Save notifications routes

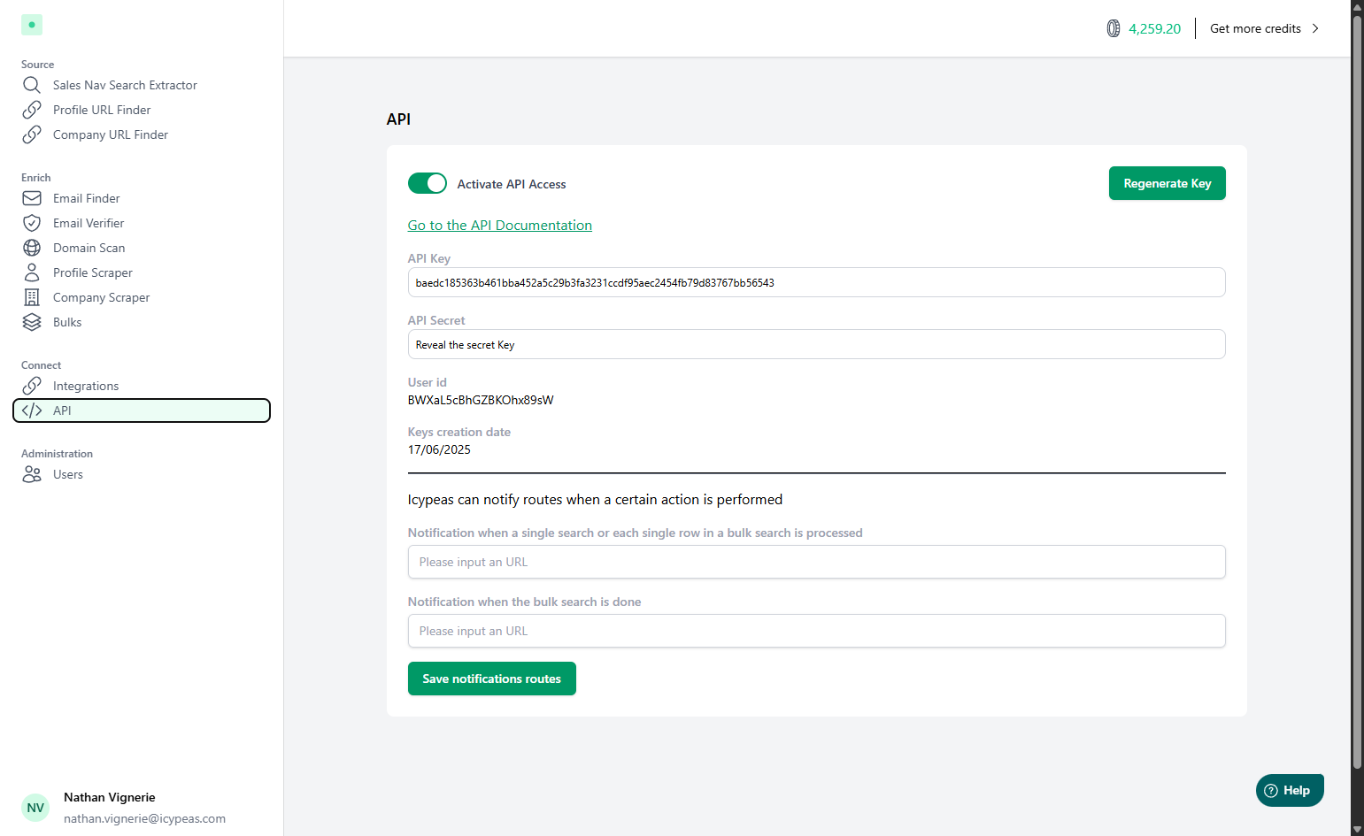[x=491, y=679]
